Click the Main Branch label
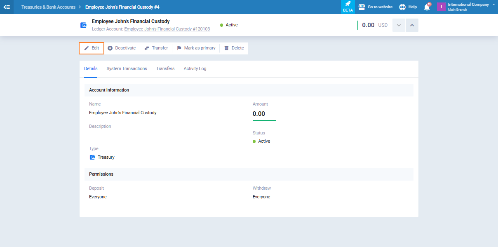 [x=458, y=9]
